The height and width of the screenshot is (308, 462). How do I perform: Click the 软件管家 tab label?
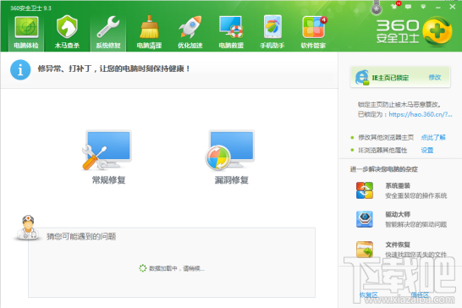pyautogui.click(x=313, y=46)
